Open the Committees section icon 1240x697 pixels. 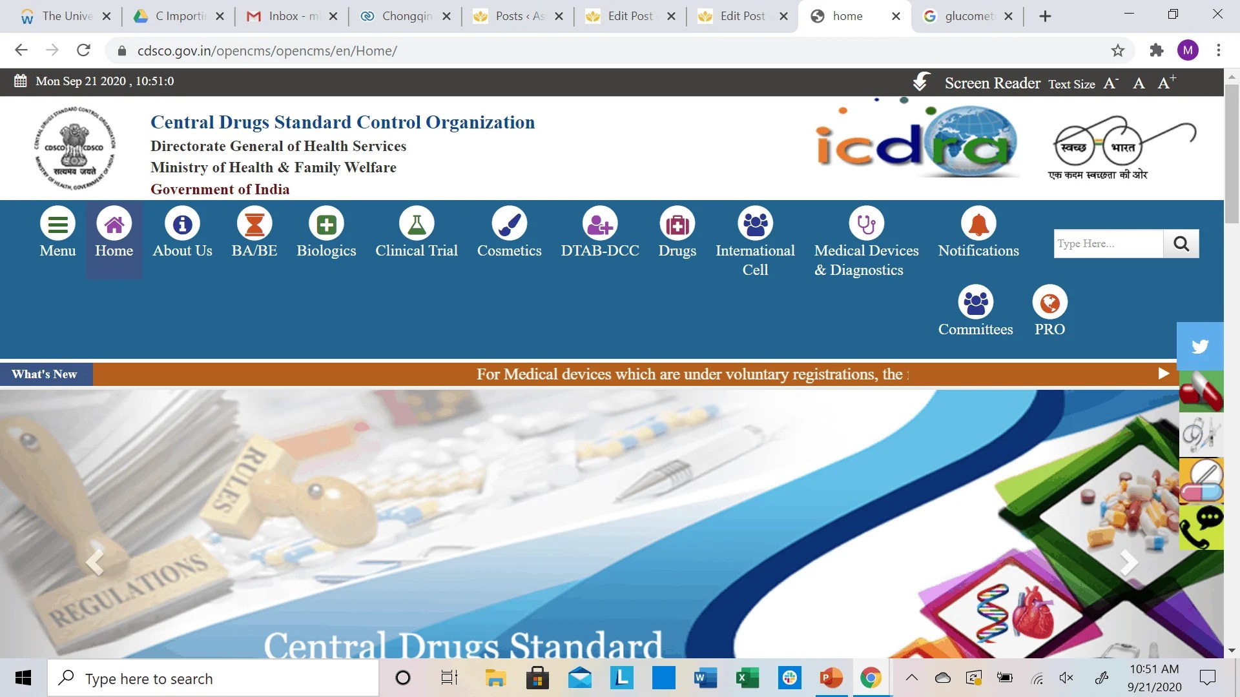click(976, 301)
